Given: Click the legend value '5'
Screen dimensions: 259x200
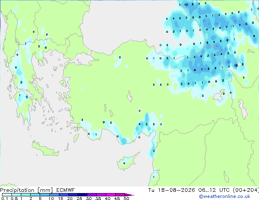Looking at the screenshot, I should click(40, 198).
